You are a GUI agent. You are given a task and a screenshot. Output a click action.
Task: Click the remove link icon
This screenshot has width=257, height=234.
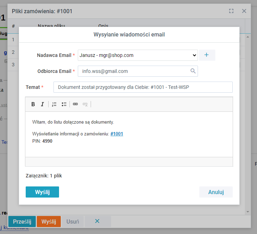click(x=85, y=104)
